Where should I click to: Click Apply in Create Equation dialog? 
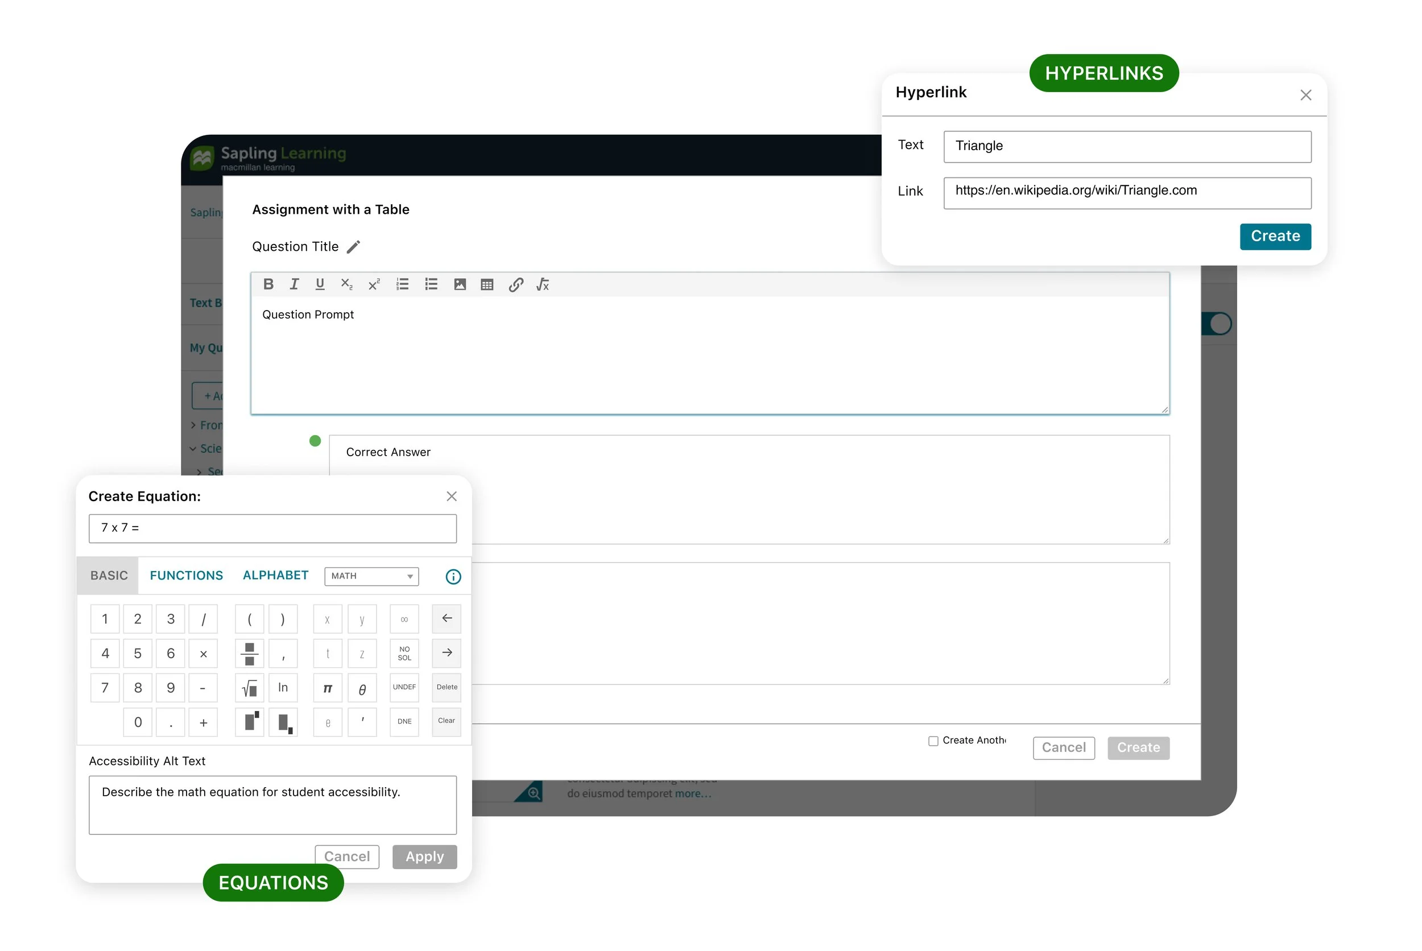point(424,857)
